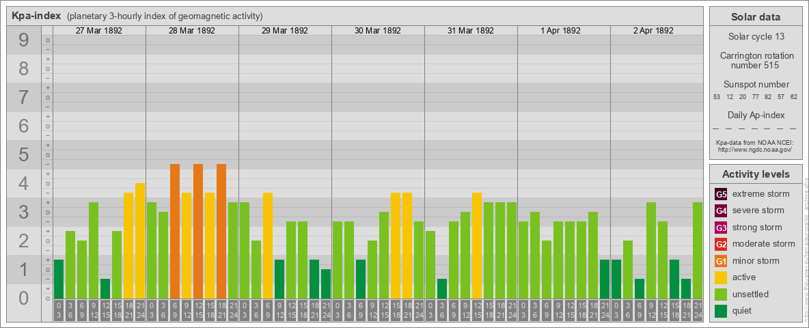Image resolution: width=809 pixels, height=328 pixels.
Task: Click the Kp scale number 5
Action: click(x=24, y=154)
